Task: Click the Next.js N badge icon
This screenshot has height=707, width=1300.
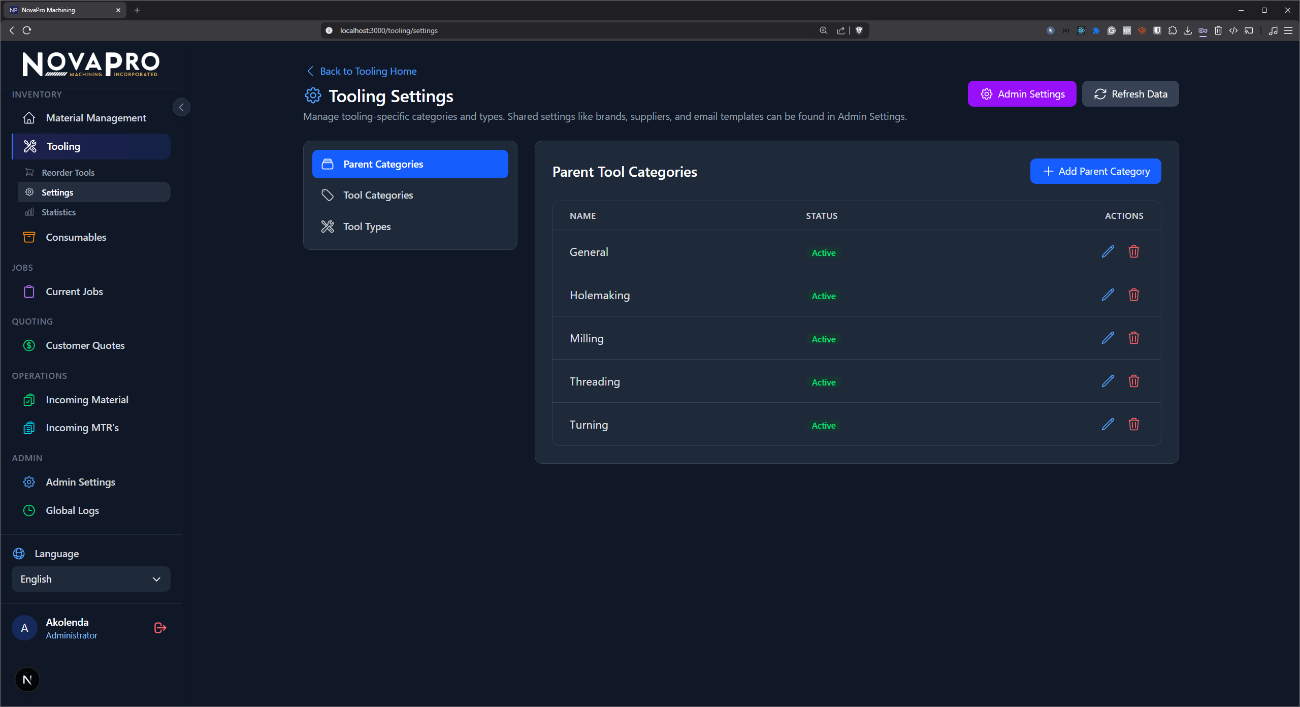Action: pos(27,680)
